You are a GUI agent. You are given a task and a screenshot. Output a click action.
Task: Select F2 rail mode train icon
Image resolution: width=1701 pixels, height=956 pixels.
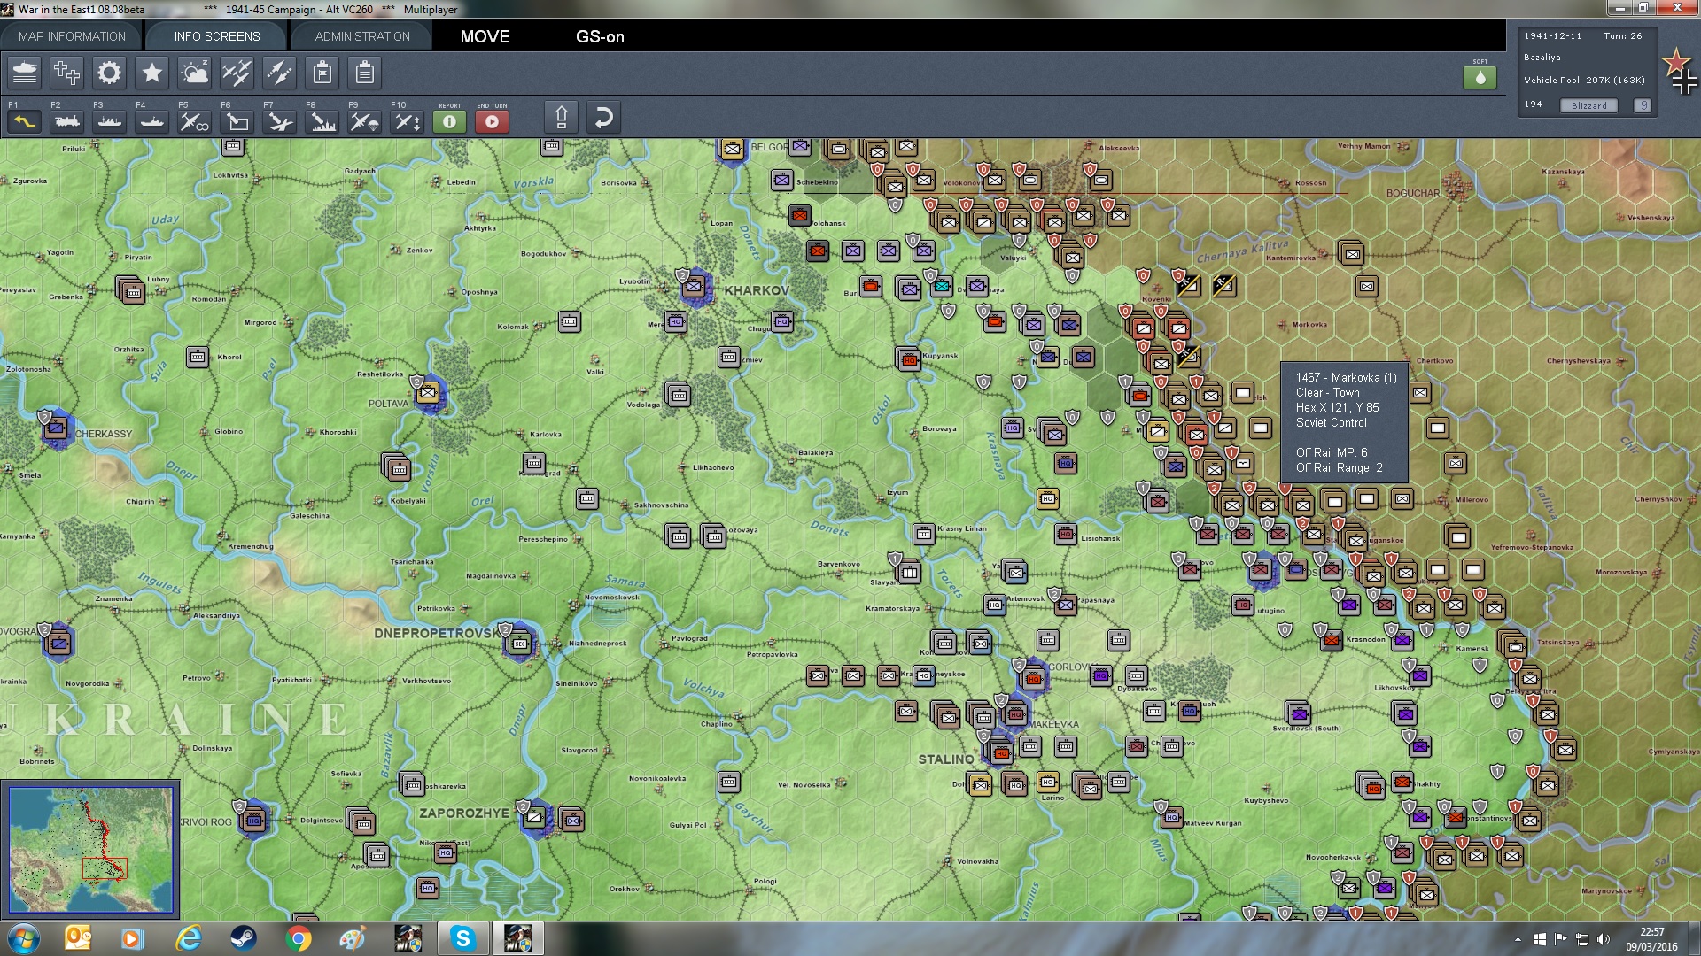66,121
